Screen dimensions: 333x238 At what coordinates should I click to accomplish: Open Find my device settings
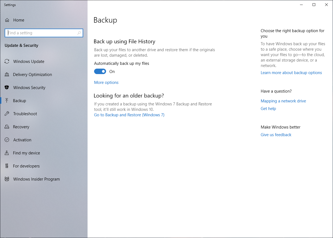point(44,153)
